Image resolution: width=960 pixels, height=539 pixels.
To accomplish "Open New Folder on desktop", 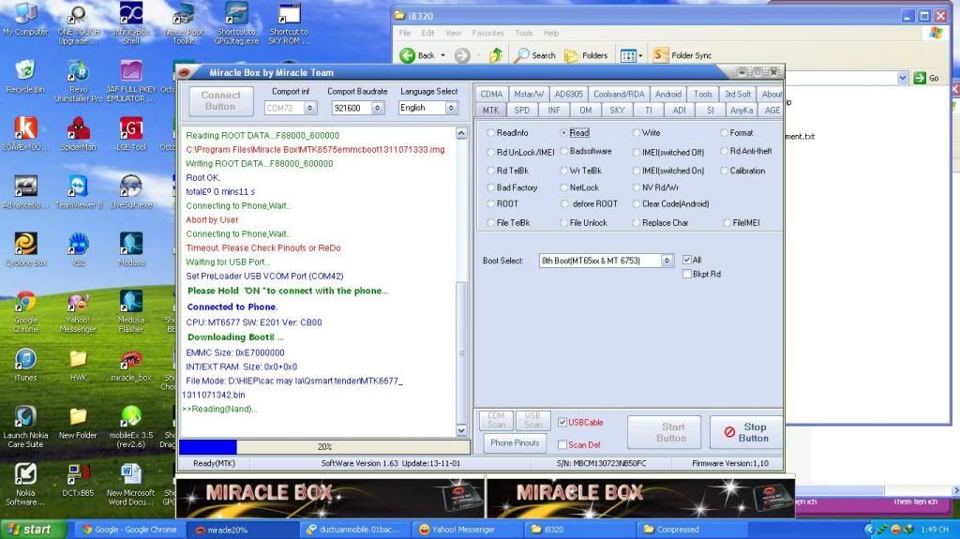I will point(79,423).
